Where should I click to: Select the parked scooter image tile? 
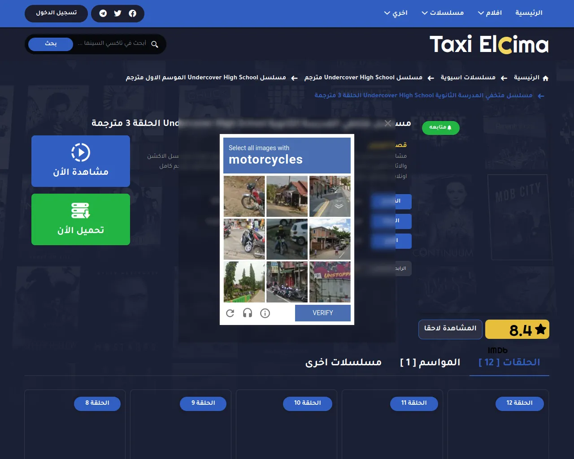click(244, 239)
